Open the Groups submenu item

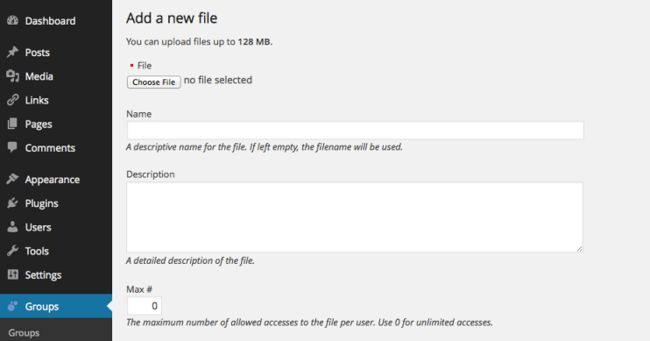[x=24, y=333]
